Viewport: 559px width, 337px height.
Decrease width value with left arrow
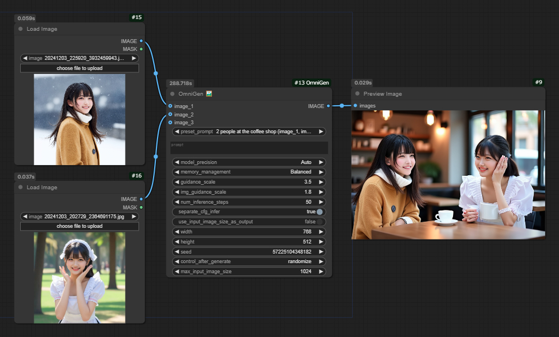click(x=177, y=232)
